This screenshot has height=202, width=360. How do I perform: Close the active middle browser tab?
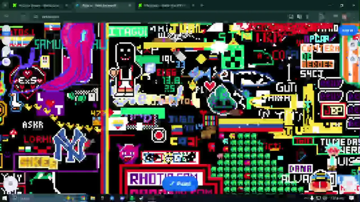pos(130,5)
